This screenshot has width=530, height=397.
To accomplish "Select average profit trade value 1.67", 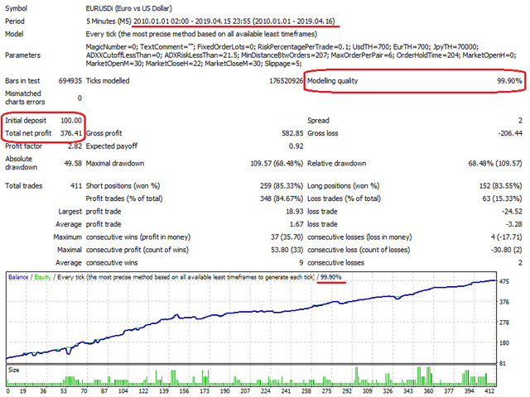I will tap(296, 224).
